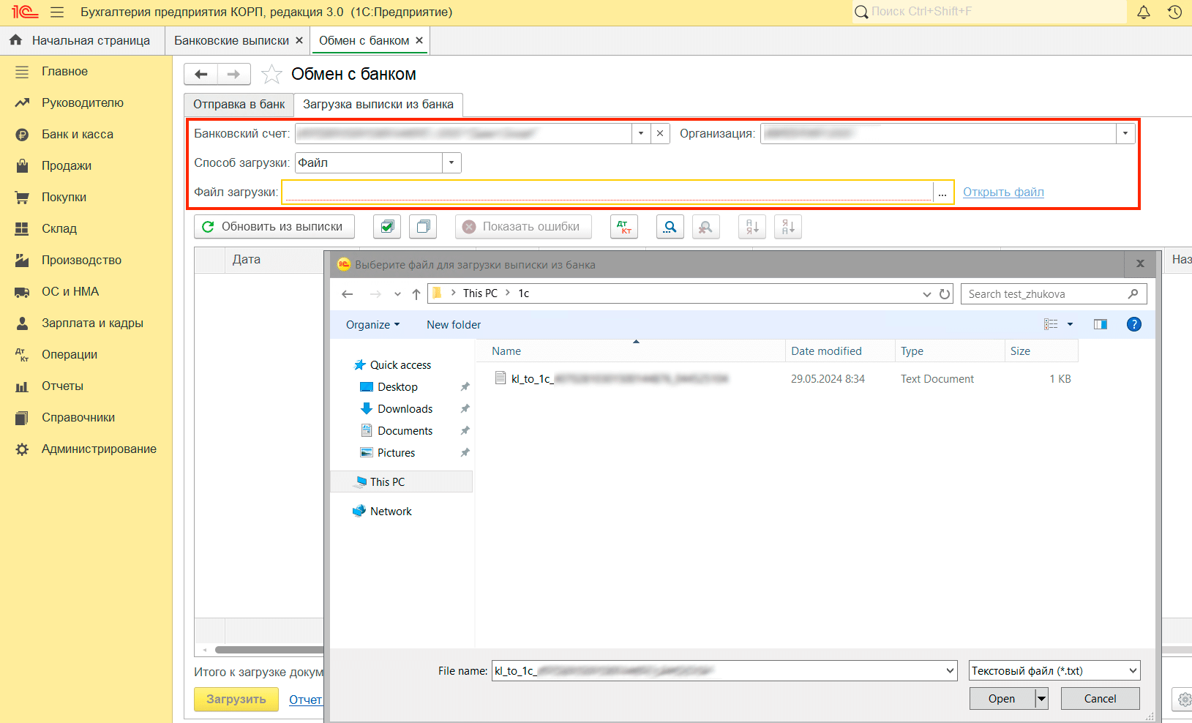Viewport: 1192px width, 723px height.
Task: Click the Open button in file dialog
Action: (1001, 699)
